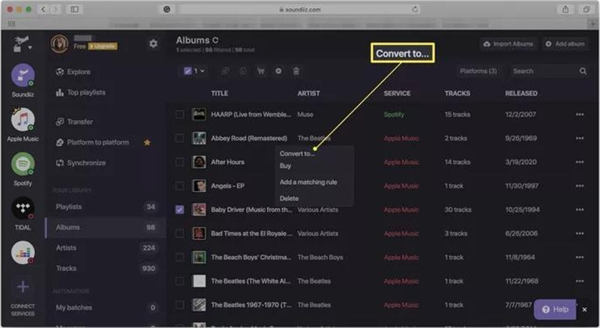
Task: Open Transfer in the sidebar
Action: pyautogui.click(x=74, y=122)
